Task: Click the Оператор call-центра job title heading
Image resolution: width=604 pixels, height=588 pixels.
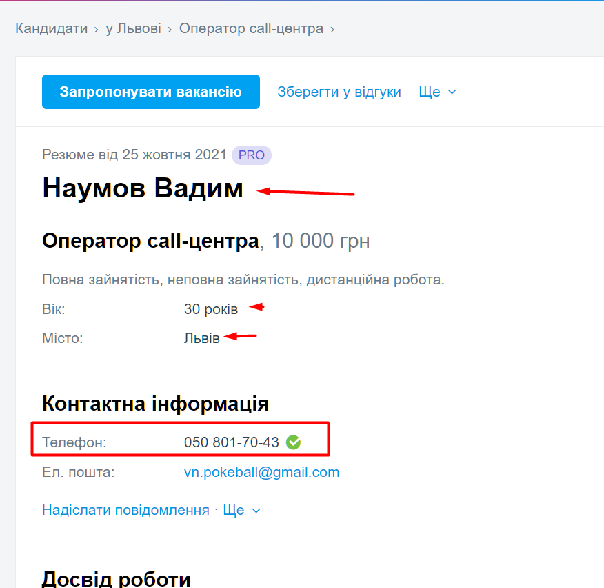Action: [x=150, y=241]
